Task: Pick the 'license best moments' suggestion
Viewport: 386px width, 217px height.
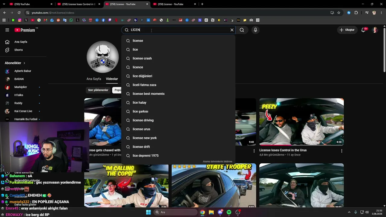Action: pos(178,94)
